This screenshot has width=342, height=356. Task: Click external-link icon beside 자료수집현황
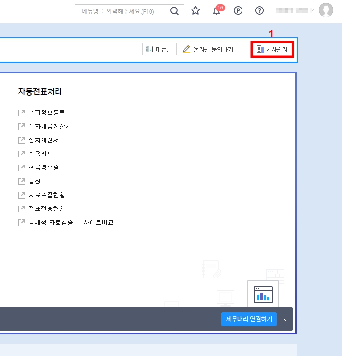pos(22,195)
